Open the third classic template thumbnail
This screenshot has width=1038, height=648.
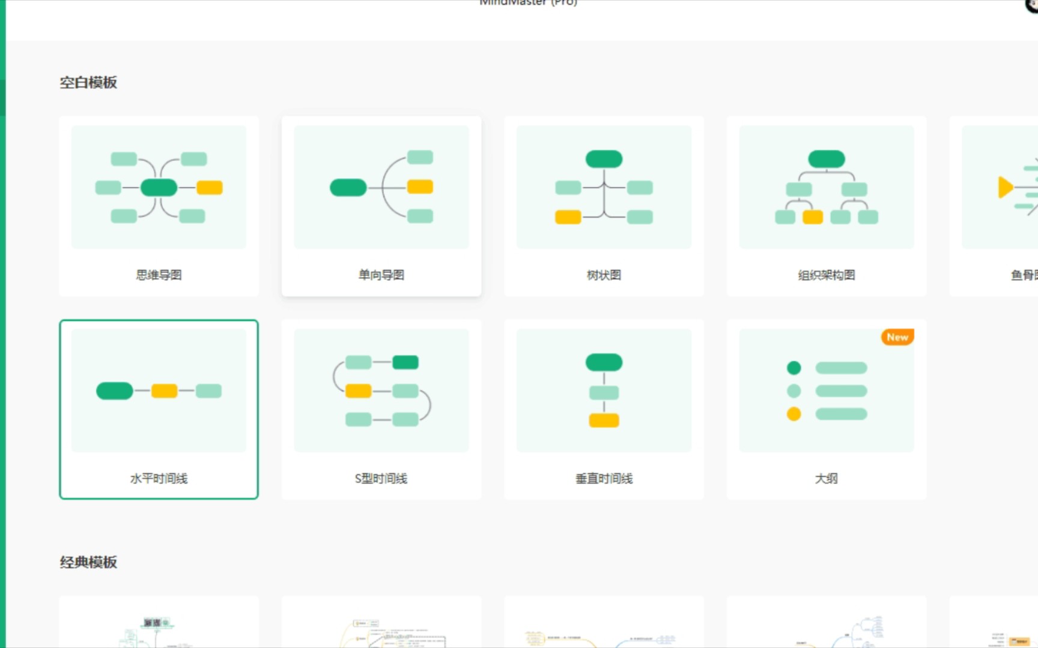(x=603, y=624)
